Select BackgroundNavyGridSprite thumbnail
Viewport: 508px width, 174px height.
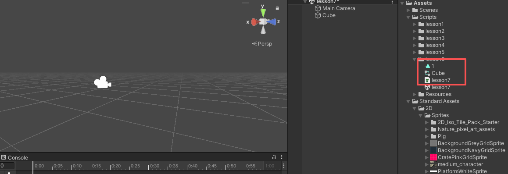point(433,150)
